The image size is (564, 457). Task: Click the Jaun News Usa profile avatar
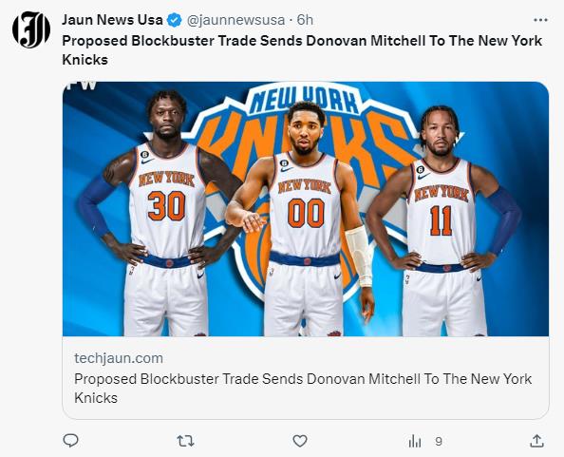31,29
